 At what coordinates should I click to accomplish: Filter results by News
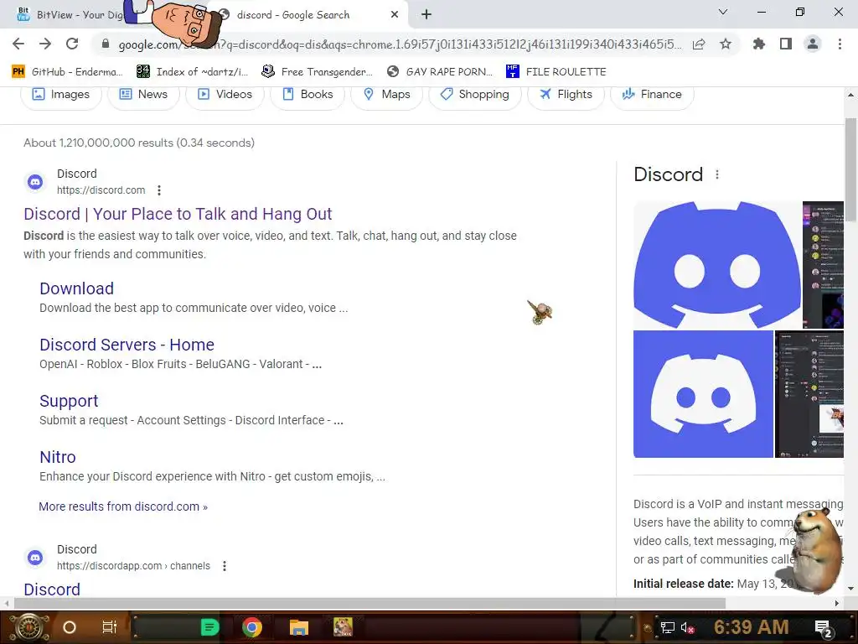click(x=143, y=94)
